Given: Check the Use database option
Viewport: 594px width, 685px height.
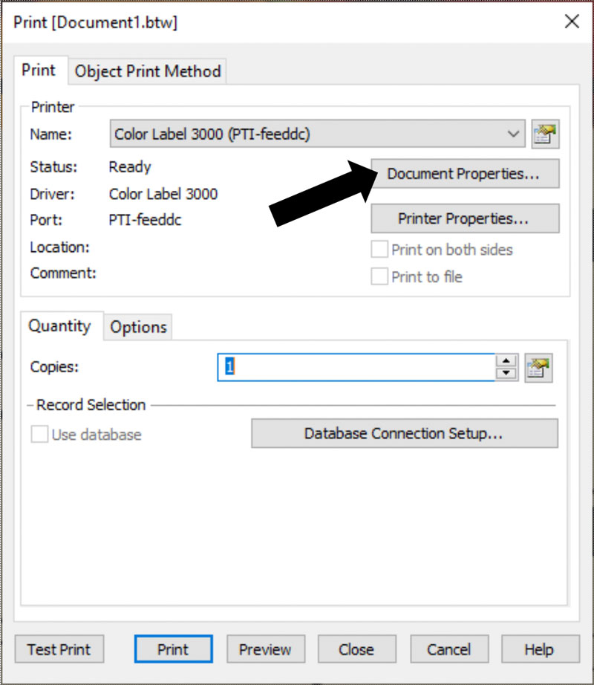Looking at the screenshot, I should [39, 434].
